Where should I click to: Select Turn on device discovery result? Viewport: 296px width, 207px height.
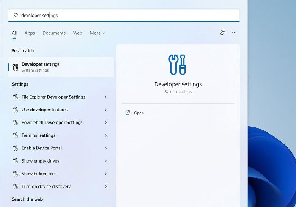[60, 186]
